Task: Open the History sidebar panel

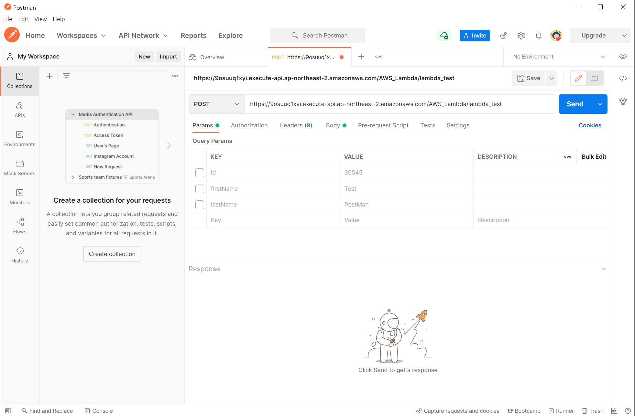Action: (20, 255)
